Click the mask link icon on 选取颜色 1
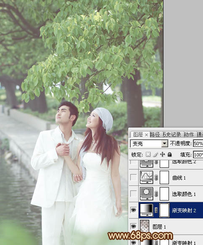This screenshot has height=245, width=203. pos(156,194)
